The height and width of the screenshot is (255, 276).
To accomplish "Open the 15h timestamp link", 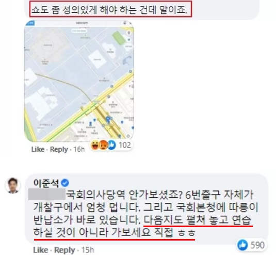I will point(88,250).
